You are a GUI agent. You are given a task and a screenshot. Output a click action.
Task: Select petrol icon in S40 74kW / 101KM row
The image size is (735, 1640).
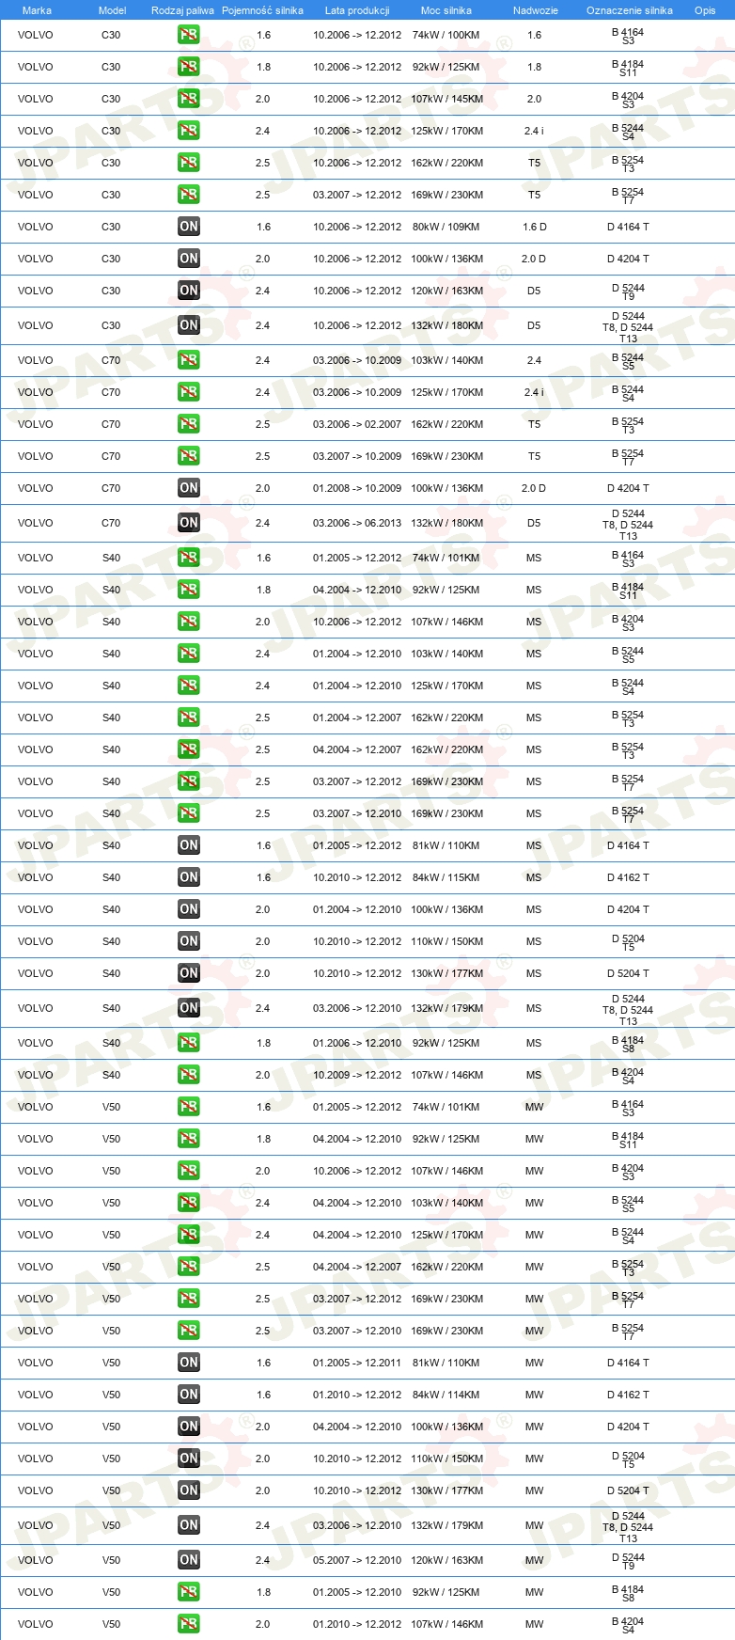(x=189, y=558)
